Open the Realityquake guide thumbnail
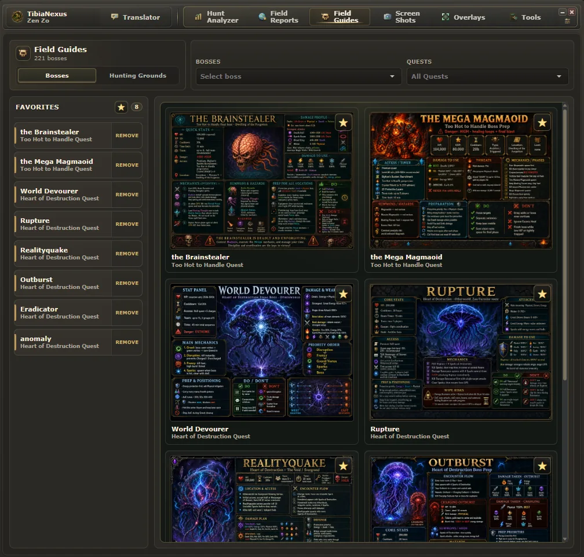The height and width of the screenshot is (557, 584). coord(261,499)
